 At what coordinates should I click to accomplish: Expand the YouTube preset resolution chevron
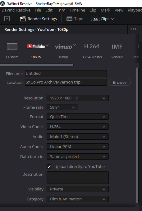[x=47, y=45]
